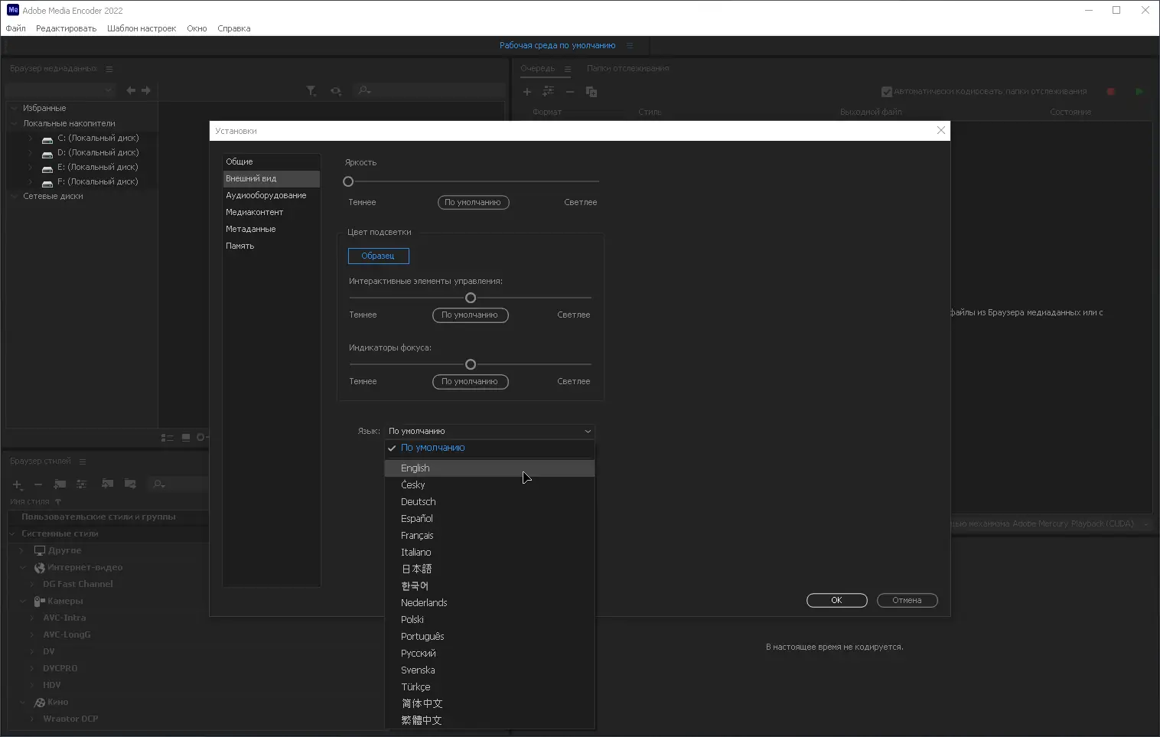Click the plus Create New Preset icon
1160x737 pixels.
click(18, 484)
